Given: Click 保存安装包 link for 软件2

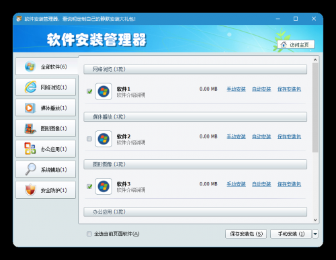Looking at the screenshot, I should pyautogui.click(x=289, y=136).
